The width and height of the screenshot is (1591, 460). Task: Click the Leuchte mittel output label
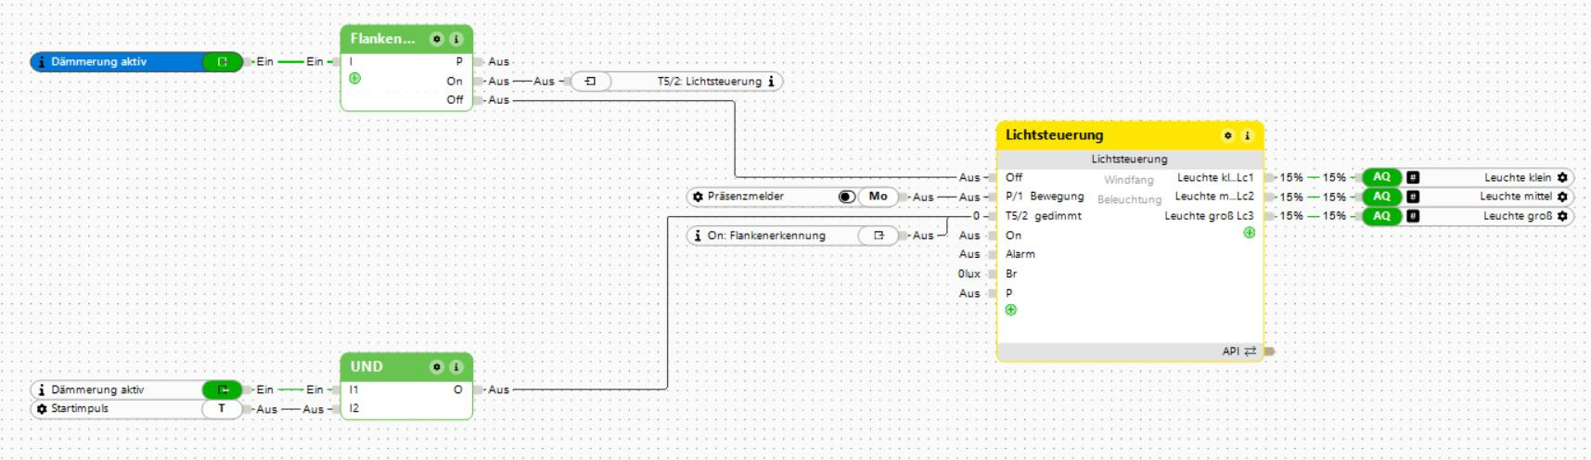pyautogui.click(x=1516, y=197)
